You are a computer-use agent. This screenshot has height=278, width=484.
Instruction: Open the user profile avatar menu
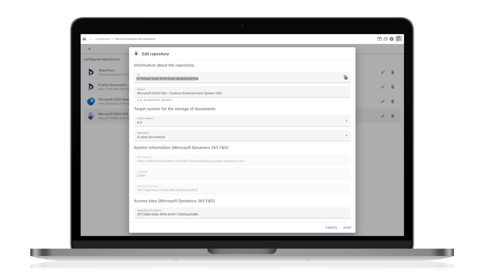[399, 39]
